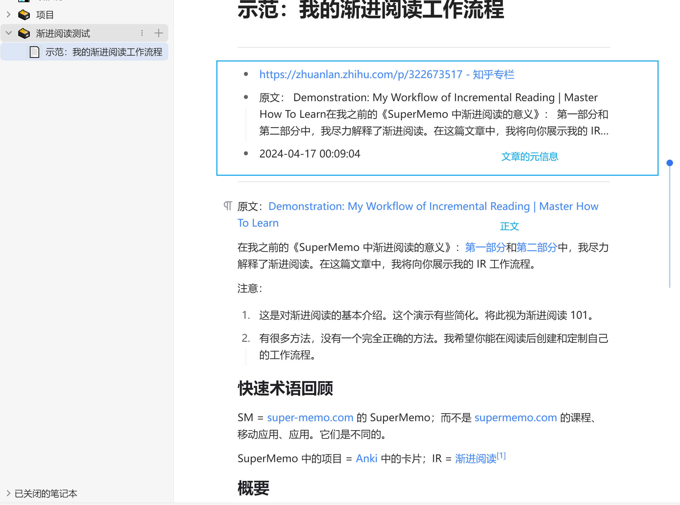Follow the 第二部分 link

coord(537,247)
